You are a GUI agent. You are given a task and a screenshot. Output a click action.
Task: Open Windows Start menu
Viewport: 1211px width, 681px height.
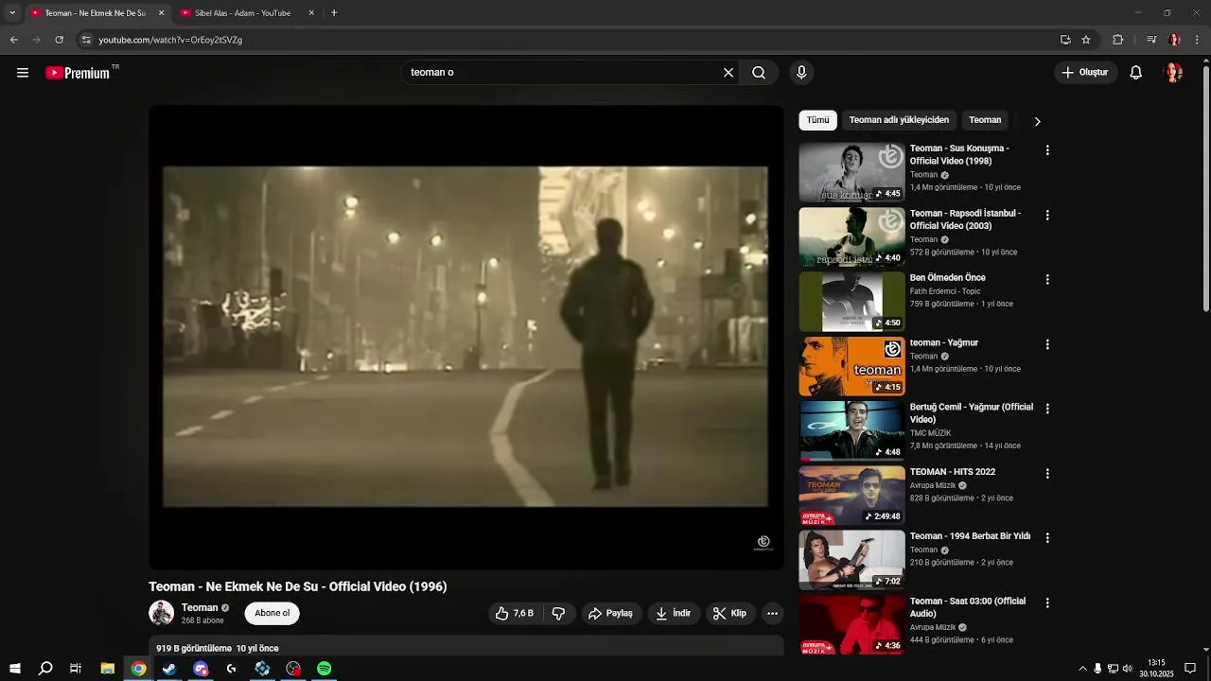pyautogui.click(x=15, y=669)
